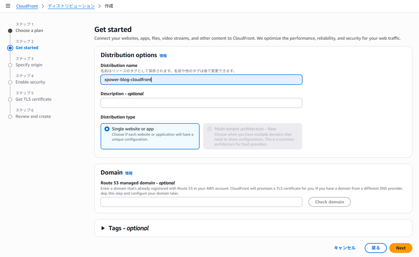Click the Step 2 Get started indicator

tap(10, 48)
